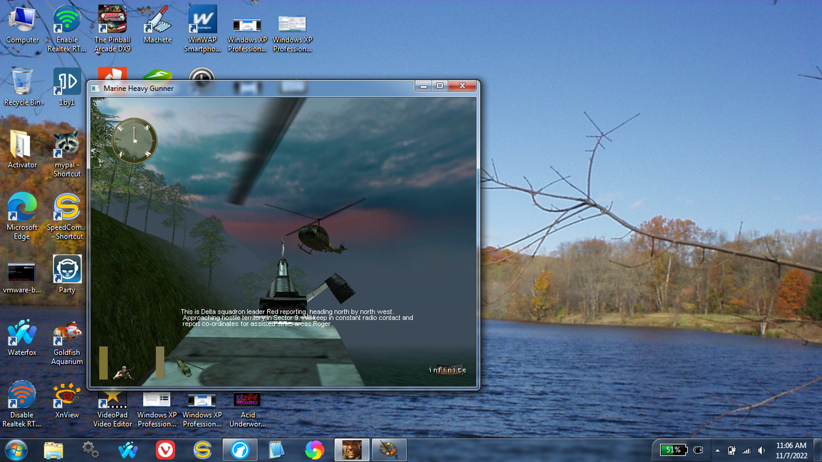Select the Microsoft Edge desktop icon
822x462 pixels.
coord(22,217)
